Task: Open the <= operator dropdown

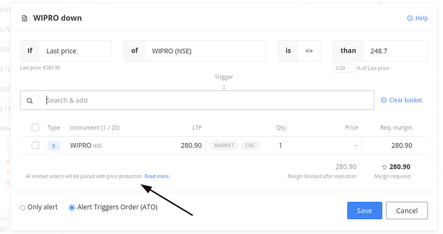Action: click(x=299, y=51)
